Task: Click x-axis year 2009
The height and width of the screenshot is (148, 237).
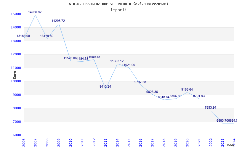Action: 59,143
